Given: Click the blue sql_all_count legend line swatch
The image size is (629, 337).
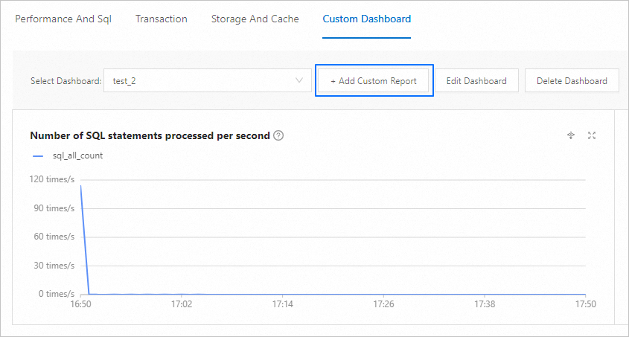Looking at the screenshot, I should pyautogui.click(x=38, y=155).
